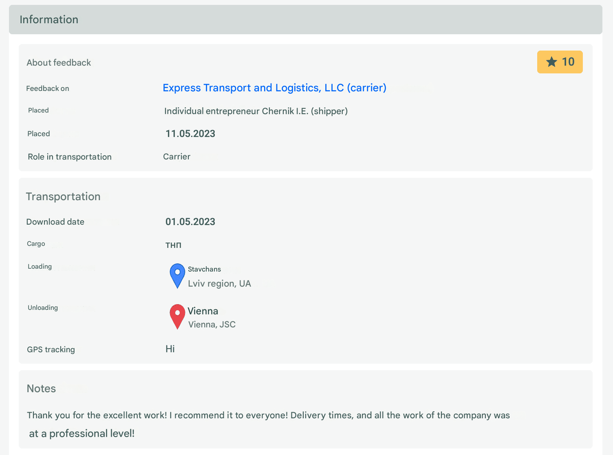The height and width of the screenshot is (455, 613).
Task: Select the shipper name Chernik I.E.
Action: (256, 111)
